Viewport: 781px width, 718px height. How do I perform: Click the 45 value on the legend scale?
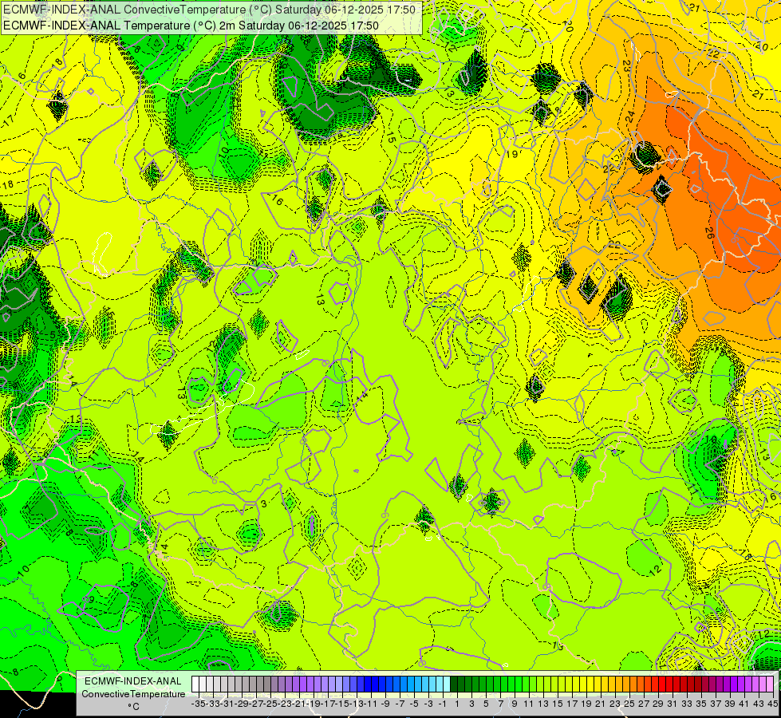pyautogui.click(x=772, y=704)
